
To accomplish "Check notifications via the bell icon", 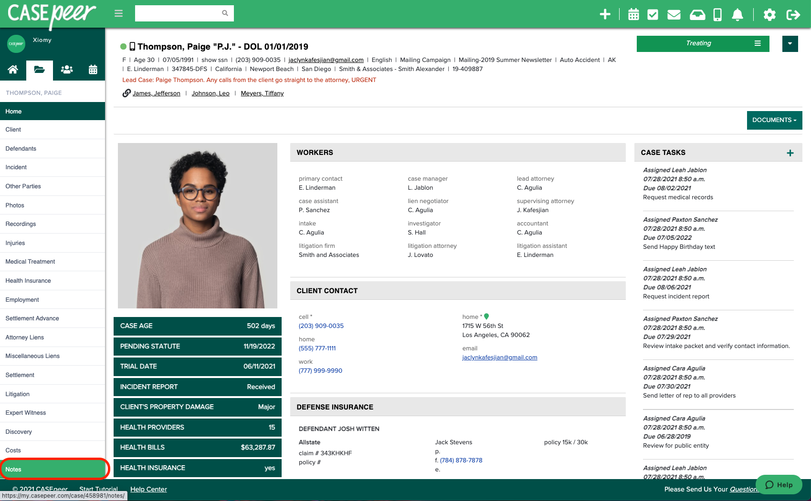I will click(x=737, y=15).
